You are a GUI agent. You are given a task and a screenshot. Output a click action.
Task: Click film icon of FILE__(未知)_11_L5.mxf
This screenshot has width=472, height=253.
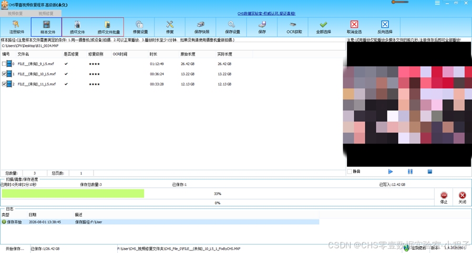coord(9,84)
